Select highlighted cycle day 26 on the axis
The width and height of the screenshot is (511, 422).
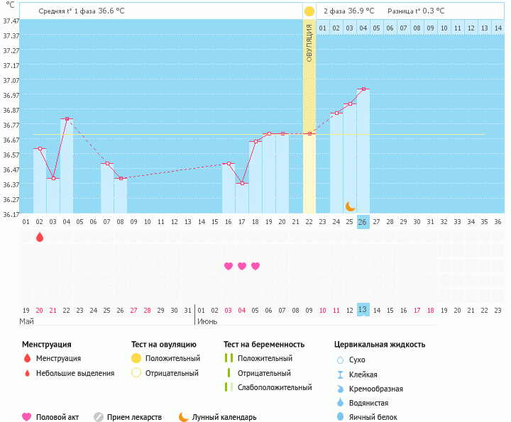pyautogui.click(x=363, y=222)
